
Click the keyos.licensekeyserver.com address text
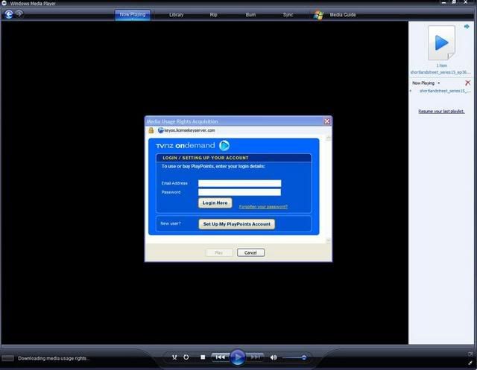(x=189, y=130)
